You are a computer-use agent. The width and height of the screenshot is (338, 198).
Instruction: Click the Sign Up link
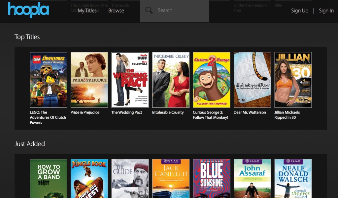point(300,11)
